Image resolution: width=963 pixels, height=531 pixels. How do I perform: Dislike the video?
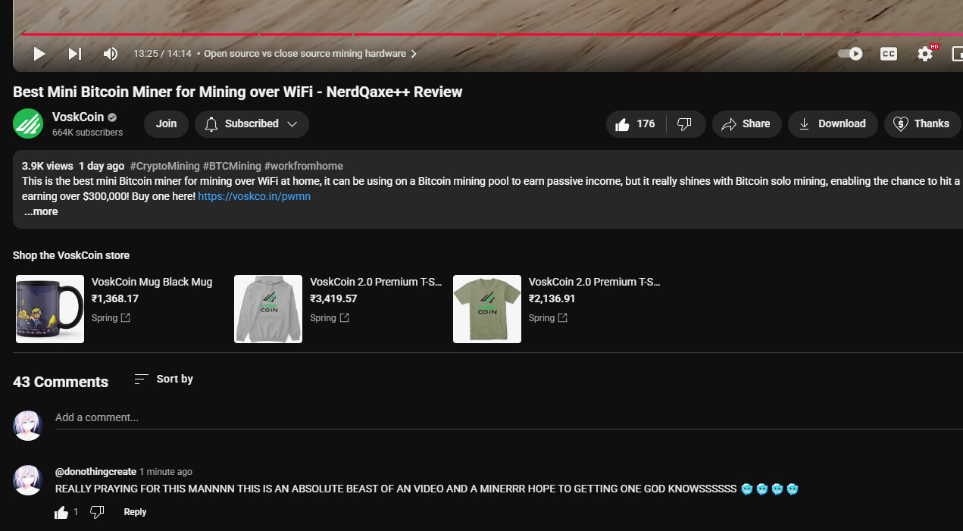(685, 124)
